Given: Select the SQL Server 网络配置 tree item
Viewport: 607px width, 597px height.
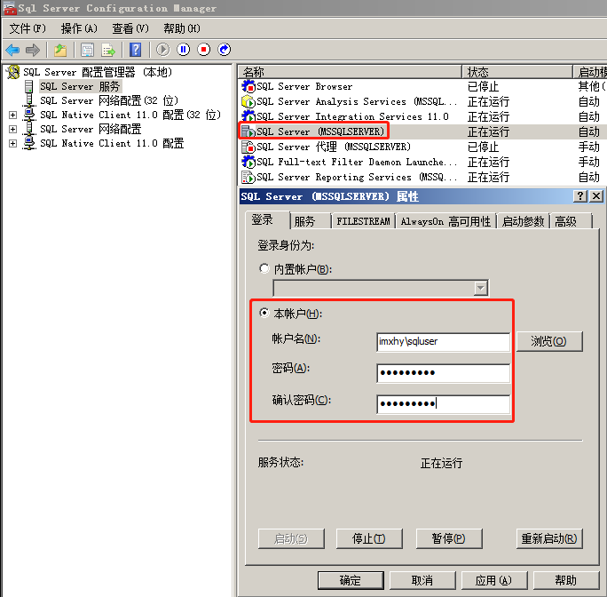Looking at the screenshot, I should coord(91,129).
